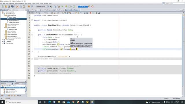
Task: Open the Source menu
Action: [x=17, y=3]
